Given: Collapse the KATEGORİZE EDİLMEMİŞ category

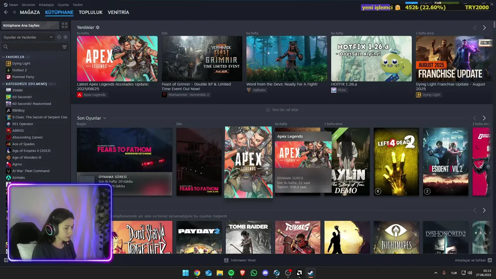Looking at the screenshot, I should [3, 84].
